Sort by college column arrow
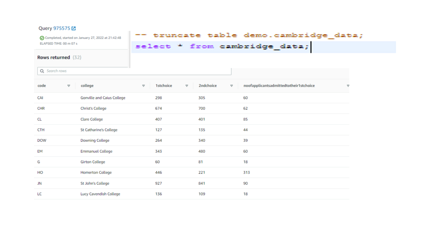The image size is (430, 237). point(143,86)
